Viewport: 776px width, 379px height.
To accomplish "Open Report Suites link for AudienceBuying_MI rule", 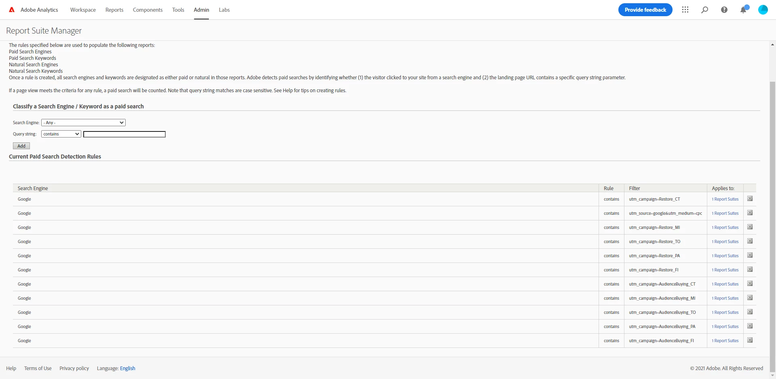I will coord(725,298).
